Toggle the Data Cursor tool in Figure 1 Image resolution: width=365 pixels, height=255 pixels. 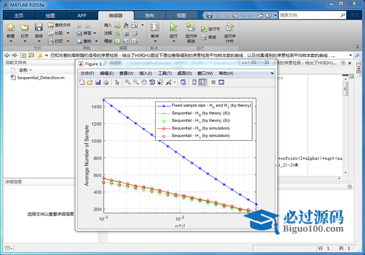(x=160, y=82)
